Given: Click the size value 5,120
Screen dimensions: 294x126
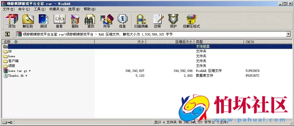Looking at the screenshot, I should point(140,76).
